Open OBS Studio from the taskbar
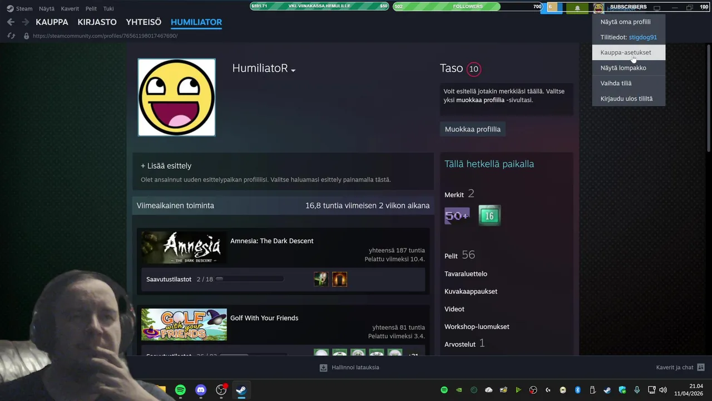 point(221,390)
